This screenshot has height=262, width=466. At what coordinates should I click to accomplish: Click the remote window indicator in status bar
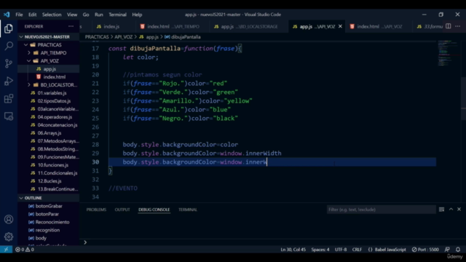tap(6, 250)
